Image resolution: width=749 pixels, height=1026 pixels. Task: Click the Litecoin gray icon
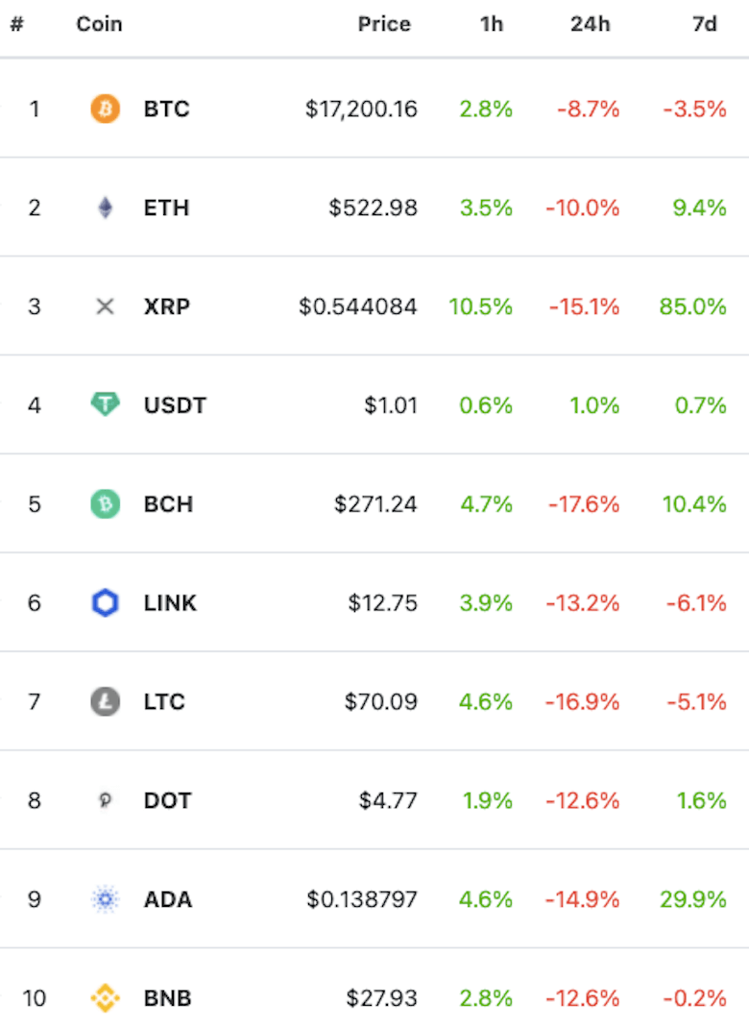point(105,702)
